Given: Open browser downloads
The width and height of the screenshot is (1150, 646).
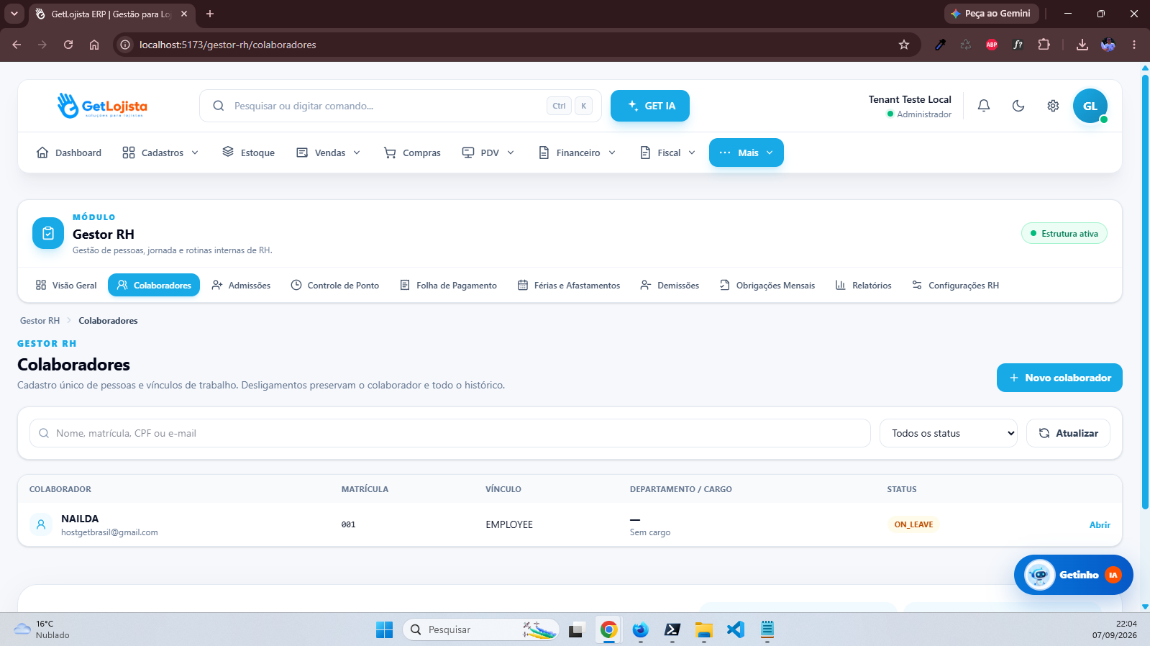Looking at the screenshot, I should click(1082, 45).
